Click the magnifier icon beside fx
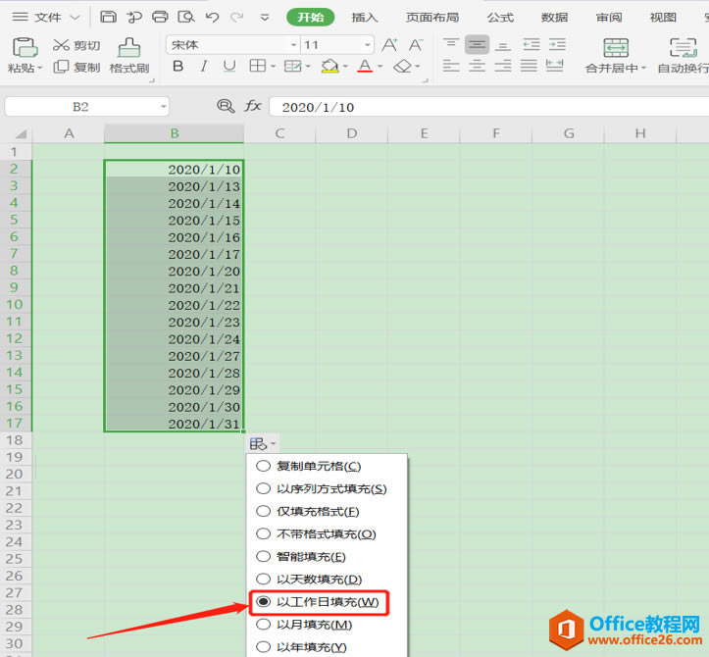The image size is (709, 657). [x=226, y=106]
